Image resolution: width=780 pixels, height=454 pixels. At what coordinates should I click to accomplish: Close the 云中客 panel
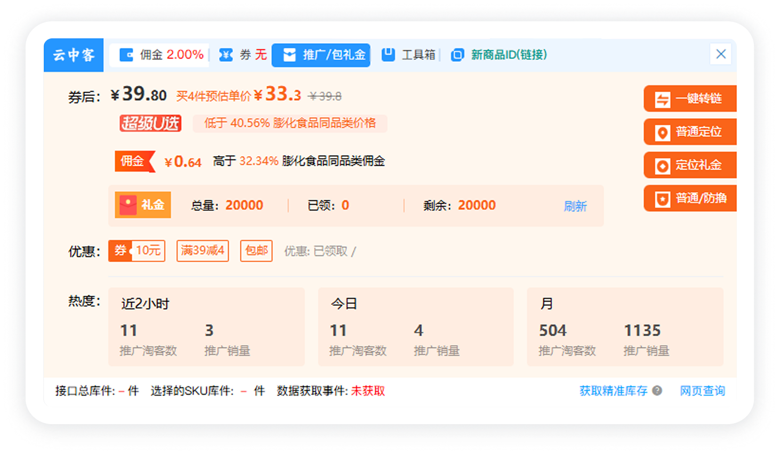[x=721, y=54]
